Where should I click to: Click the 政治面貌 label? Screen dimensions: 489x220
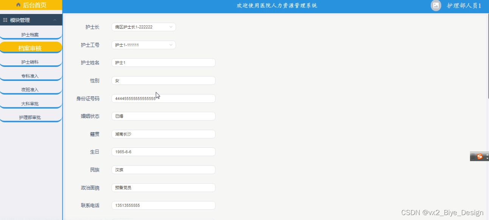coord(90,187)
